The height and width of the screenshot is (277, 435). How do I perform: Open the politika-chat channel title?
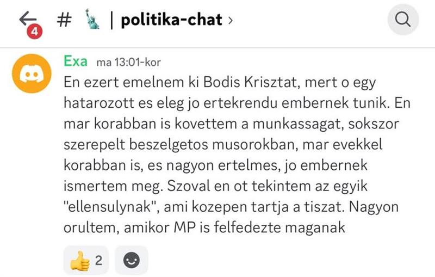pos(172,20)
